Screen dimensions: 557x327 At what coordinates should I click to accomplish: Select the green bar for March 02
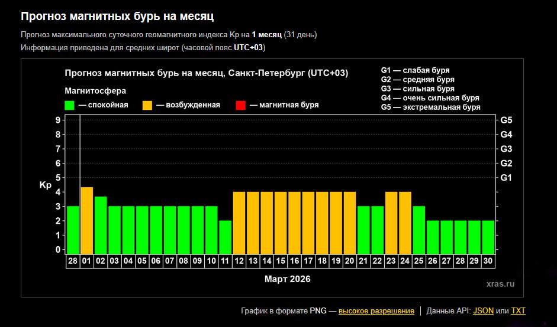(101, 225)
